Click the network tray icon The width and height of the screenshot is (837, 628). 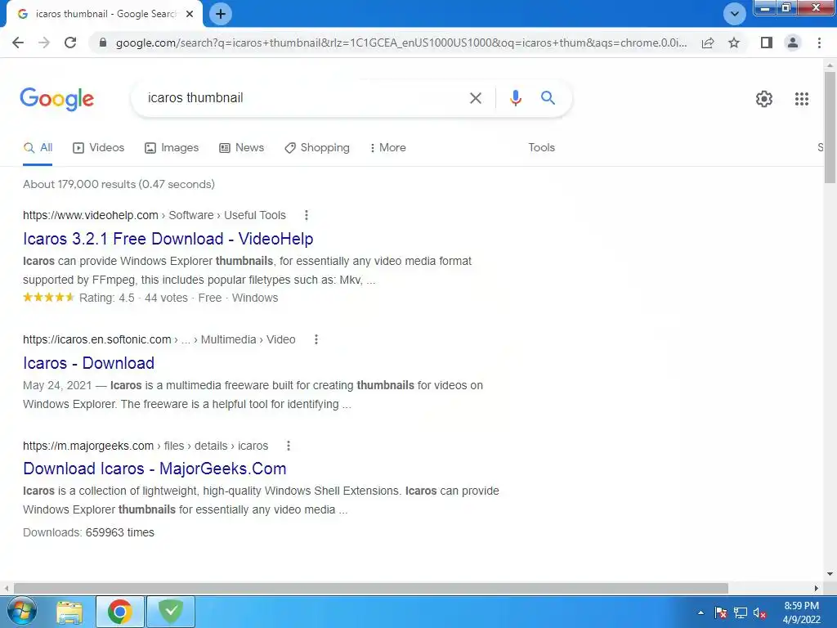pyautogui.click(x=741, y=612)
